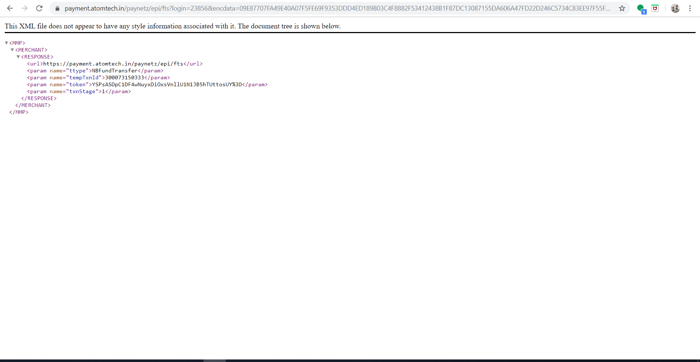The image size is (700, 362).
Task: Reload the current page
Action: click(x=39, y=8)
